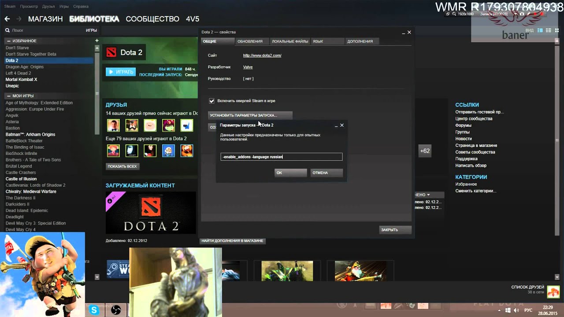Open friends list avatar at bottom right
Screen dimensions: 564x317
click(x=553, y=291)
